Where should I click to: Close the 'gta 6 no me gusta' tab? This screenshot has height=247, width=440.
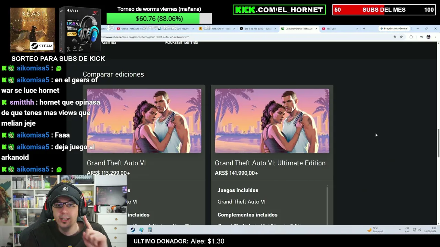(x=276, y=28)
